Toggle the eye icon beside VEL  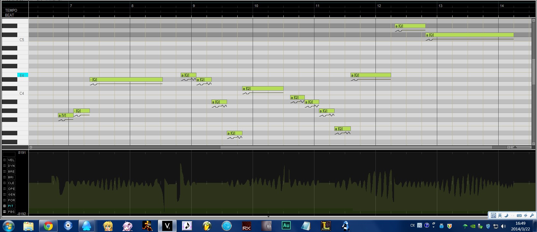click(x=4, y=160)
